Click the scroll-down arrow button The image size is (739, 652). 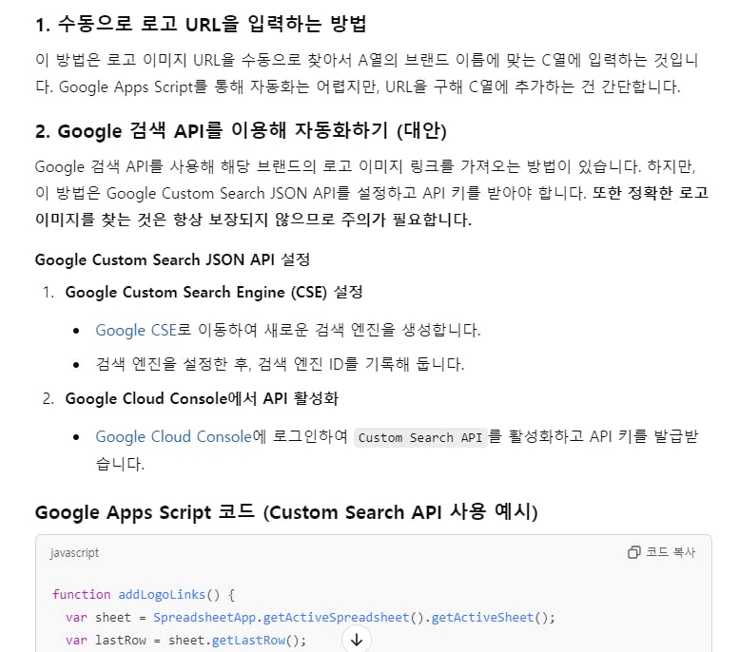tap(357, 640)
